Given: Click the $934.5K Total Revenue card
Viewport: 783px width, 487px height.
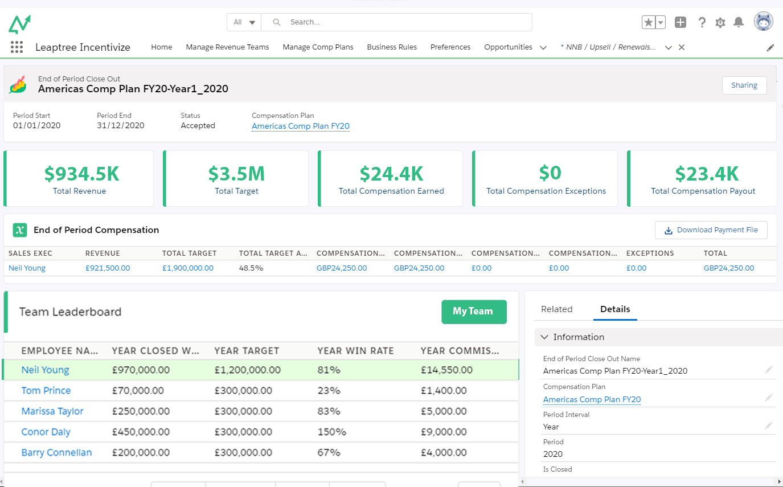Looking at the screenshot, I should (x=79, y=178).
